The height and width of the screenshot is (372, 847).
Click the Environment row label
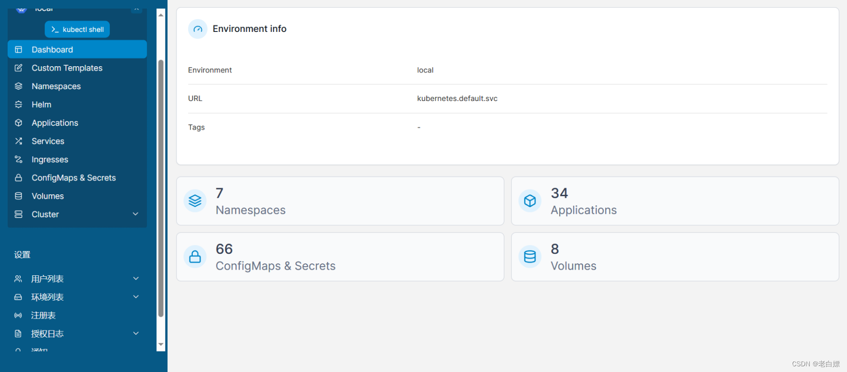click(210, 70)
